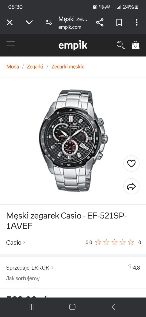Minimize the custom tab with down chevron

(29, 22)
